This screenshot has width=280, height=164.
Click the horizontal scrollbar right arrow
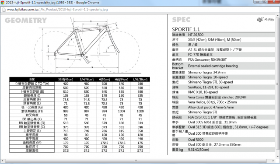(x=273, y=161)
